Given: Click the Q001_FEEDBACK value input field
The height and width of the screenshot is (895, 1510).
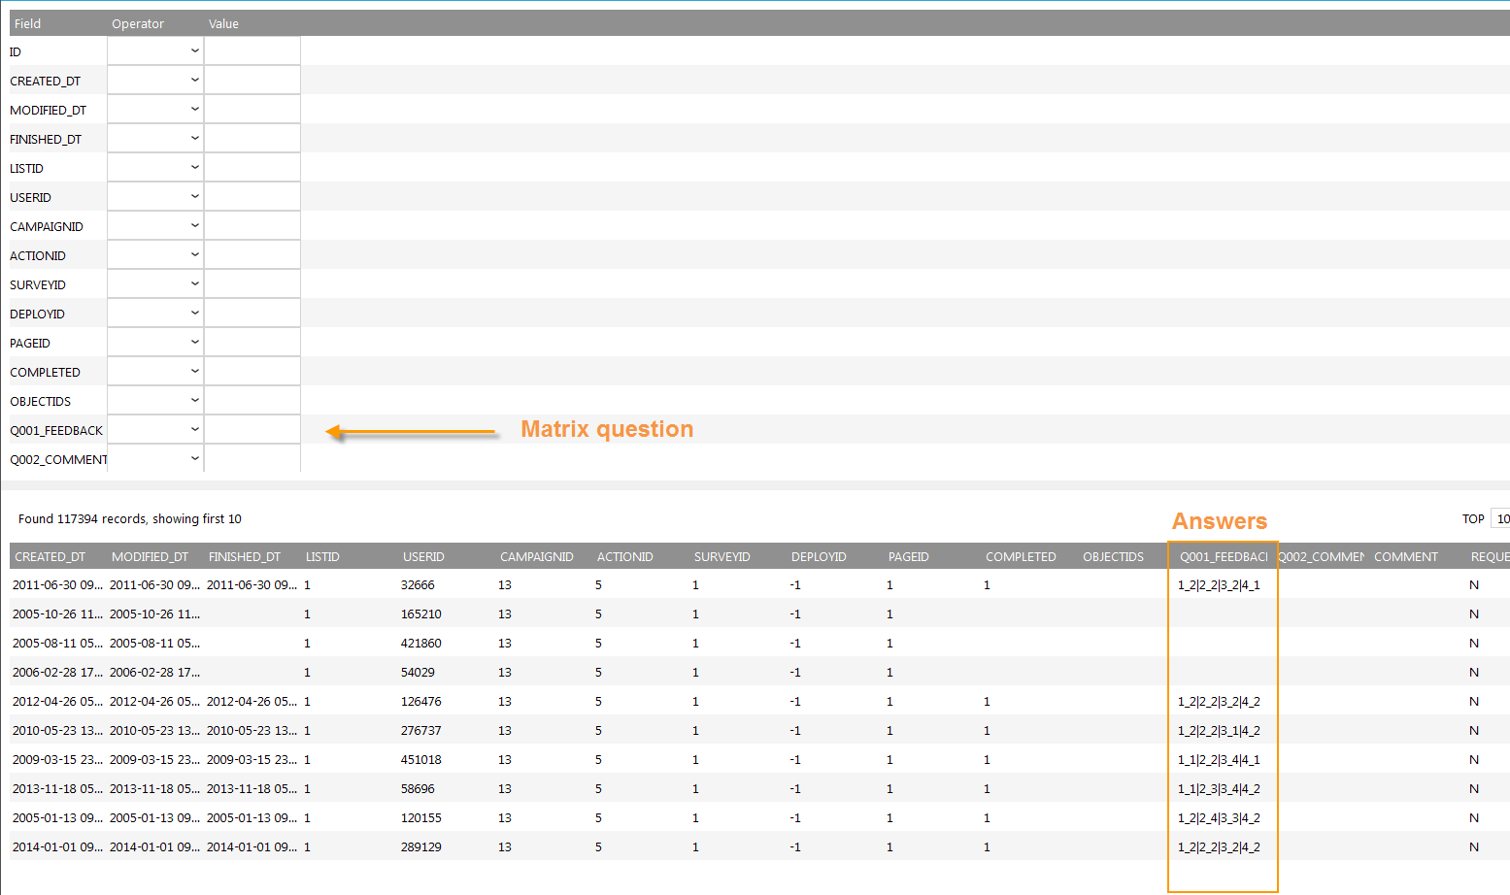Looking at the screenshot, I should (x=252, y=430).
